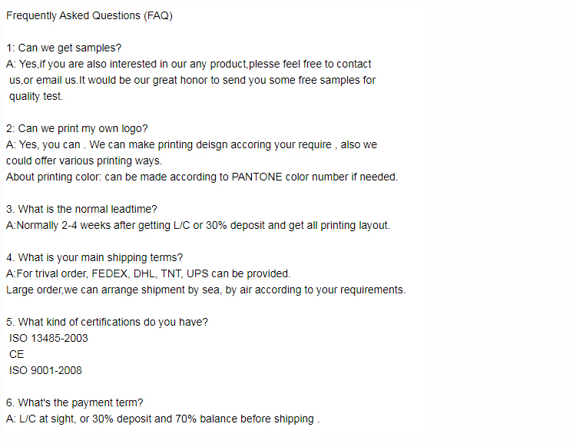This screenshot has width=576, height=447.
Task: Click the answer line about printing design
Action: (191, 144)
